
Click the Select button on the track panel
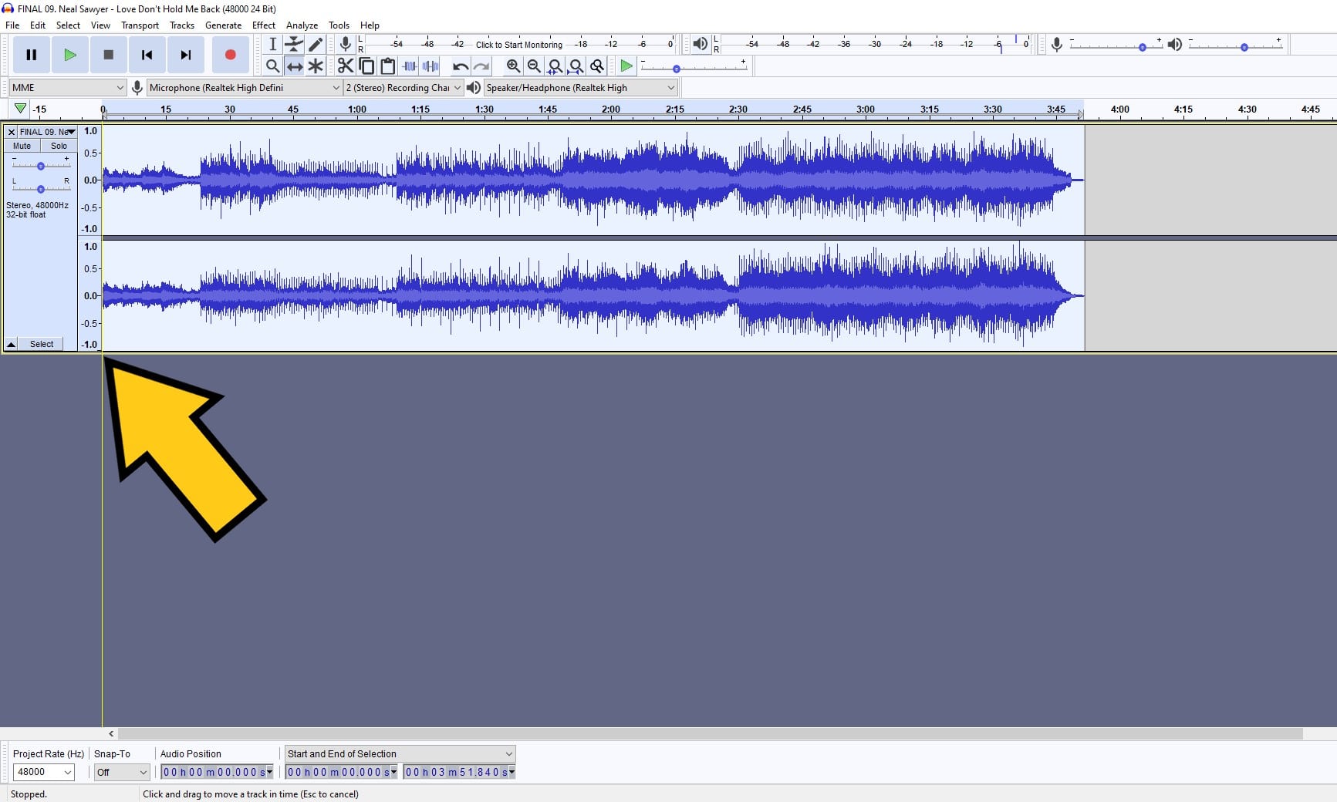pyautogui.click(x=41, y=344)
